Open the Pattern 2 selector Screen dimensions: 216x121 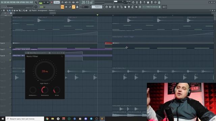click(97, 7)
